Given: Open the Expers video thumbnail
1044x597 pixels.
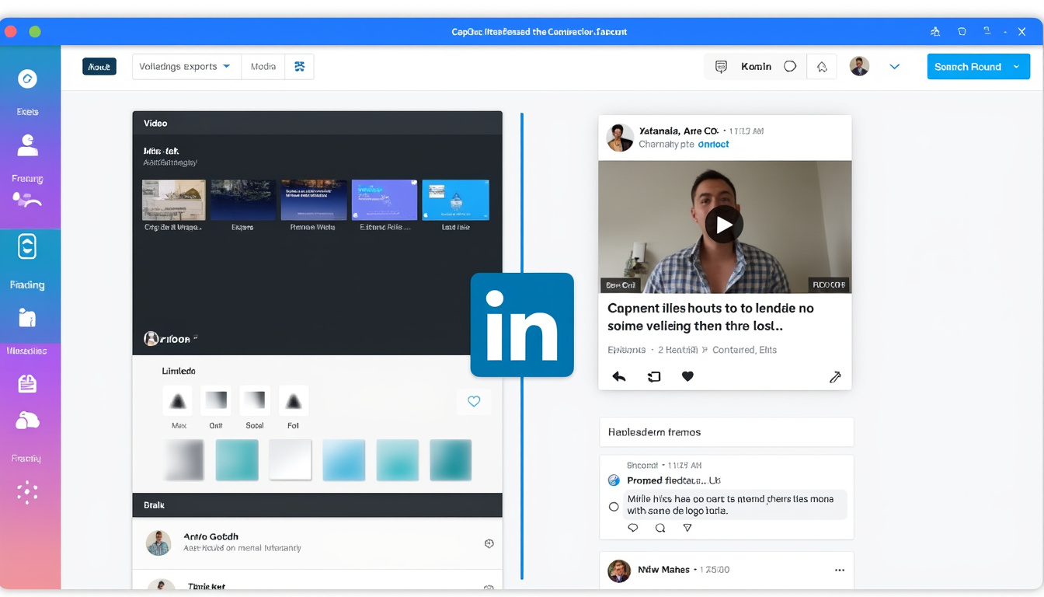Looking at the screenshot, I should (243, 201).
